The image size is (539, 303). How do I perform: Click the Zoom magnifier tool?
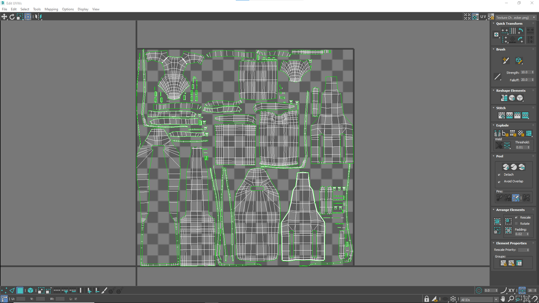click(x=511, y=299)
